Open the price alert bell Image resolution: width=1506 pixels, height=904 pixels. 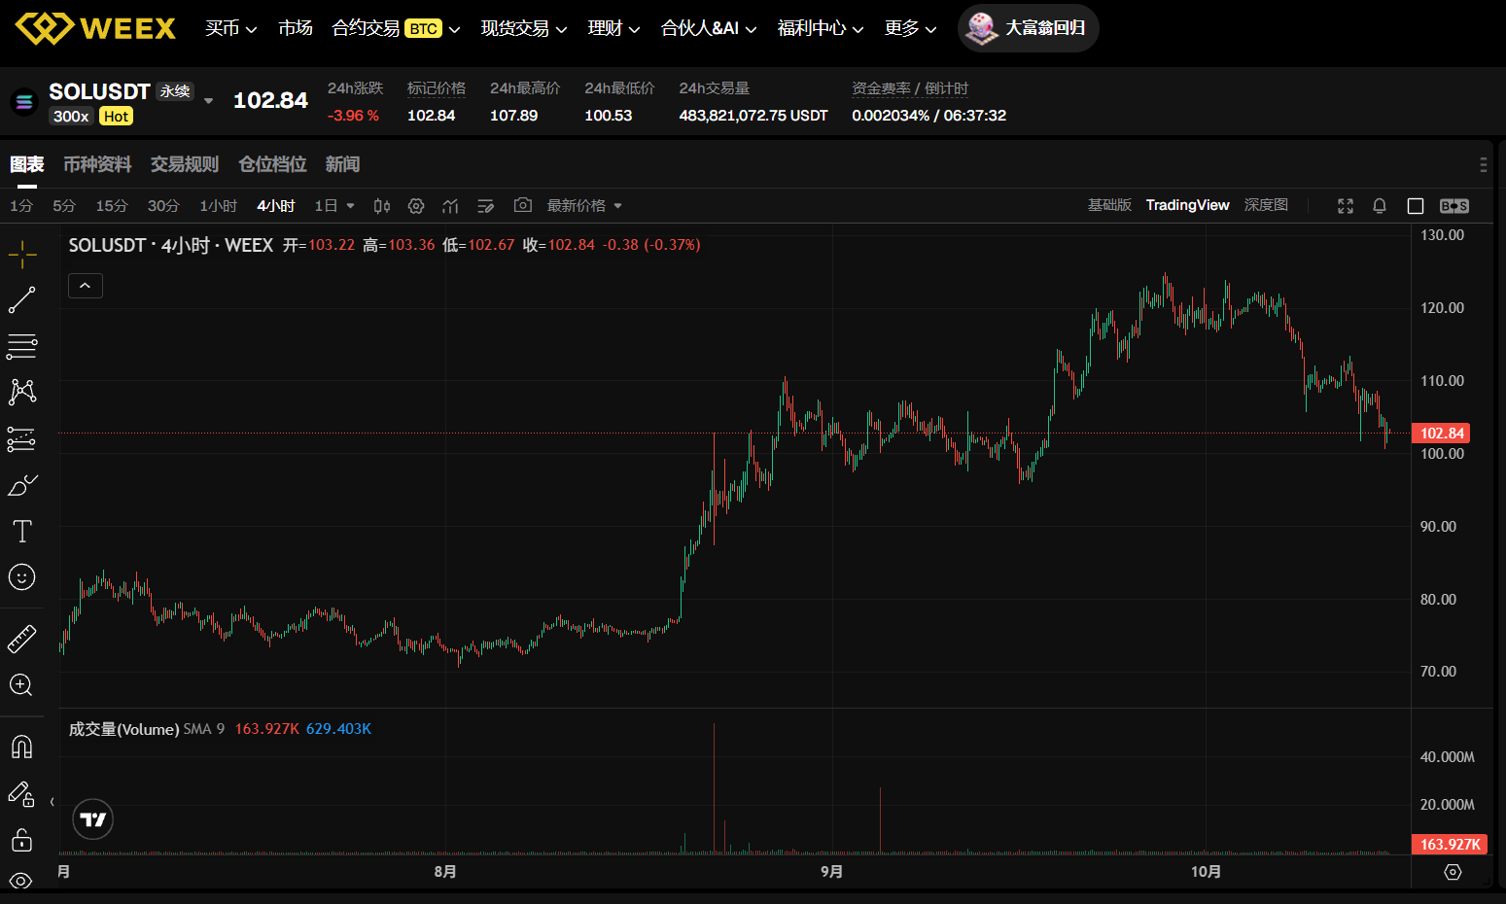click(x=1380, y=206)
